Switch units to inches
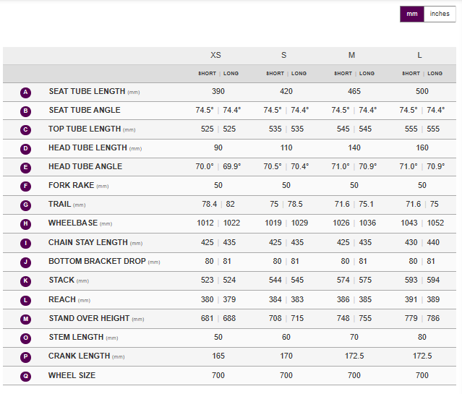Viewport: 462px width, 394px height. [x=440, y=14]
